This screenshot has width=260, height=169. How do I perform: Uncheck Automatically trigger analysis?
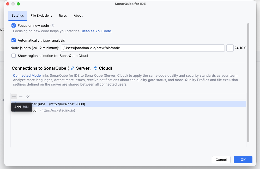[14, 40]
